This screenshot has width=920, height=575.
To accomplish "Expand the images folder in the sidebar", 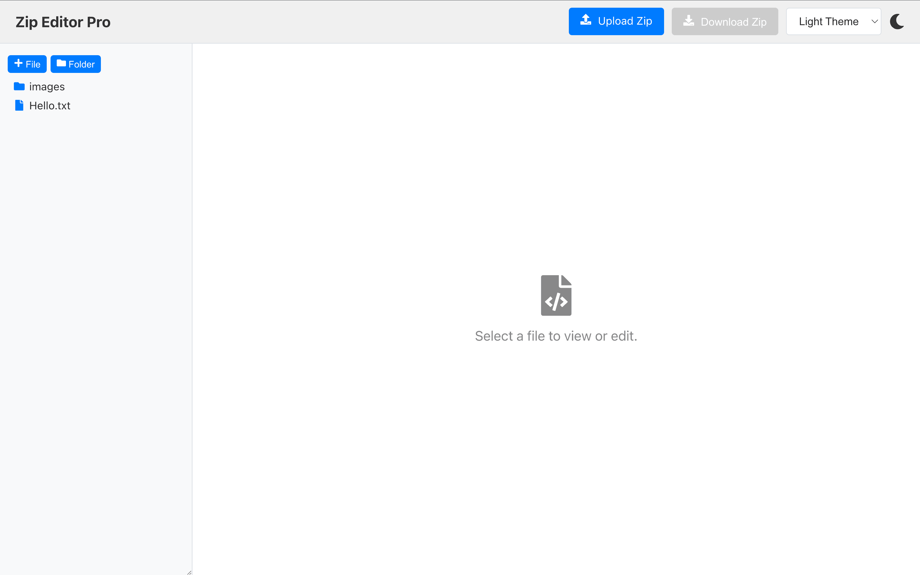I will click(x=47, y=86).
